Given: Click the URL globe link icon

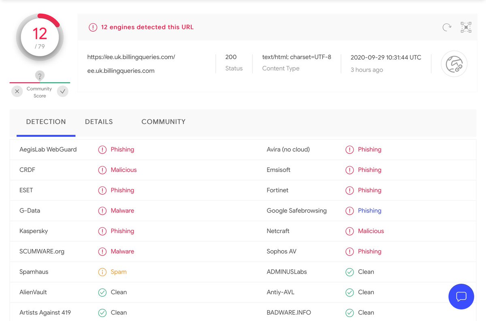Looking at the screenshot, I should click(454, 64).
